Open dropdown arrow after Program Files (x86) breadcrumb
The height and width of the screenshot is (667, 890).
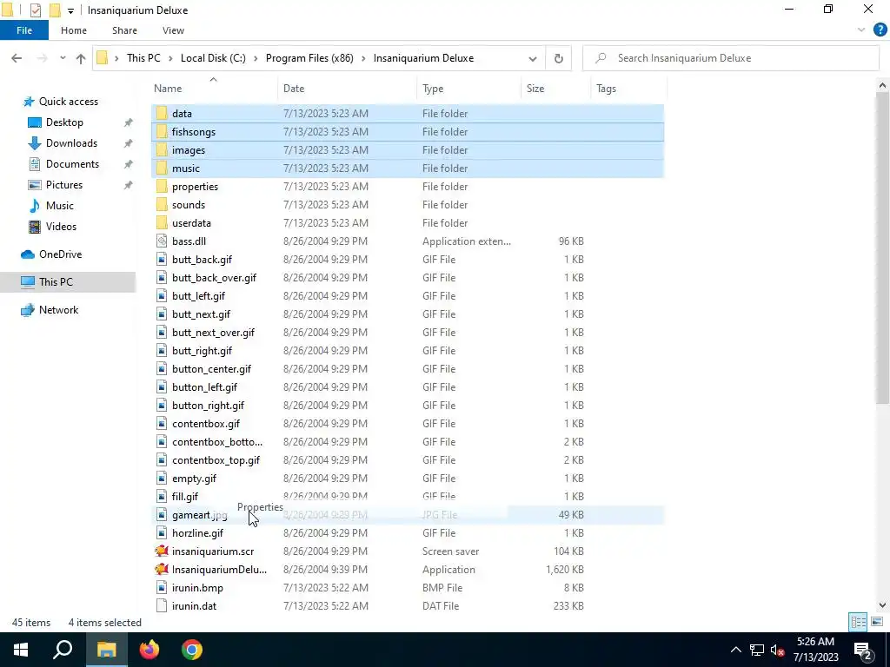(363, 58)
